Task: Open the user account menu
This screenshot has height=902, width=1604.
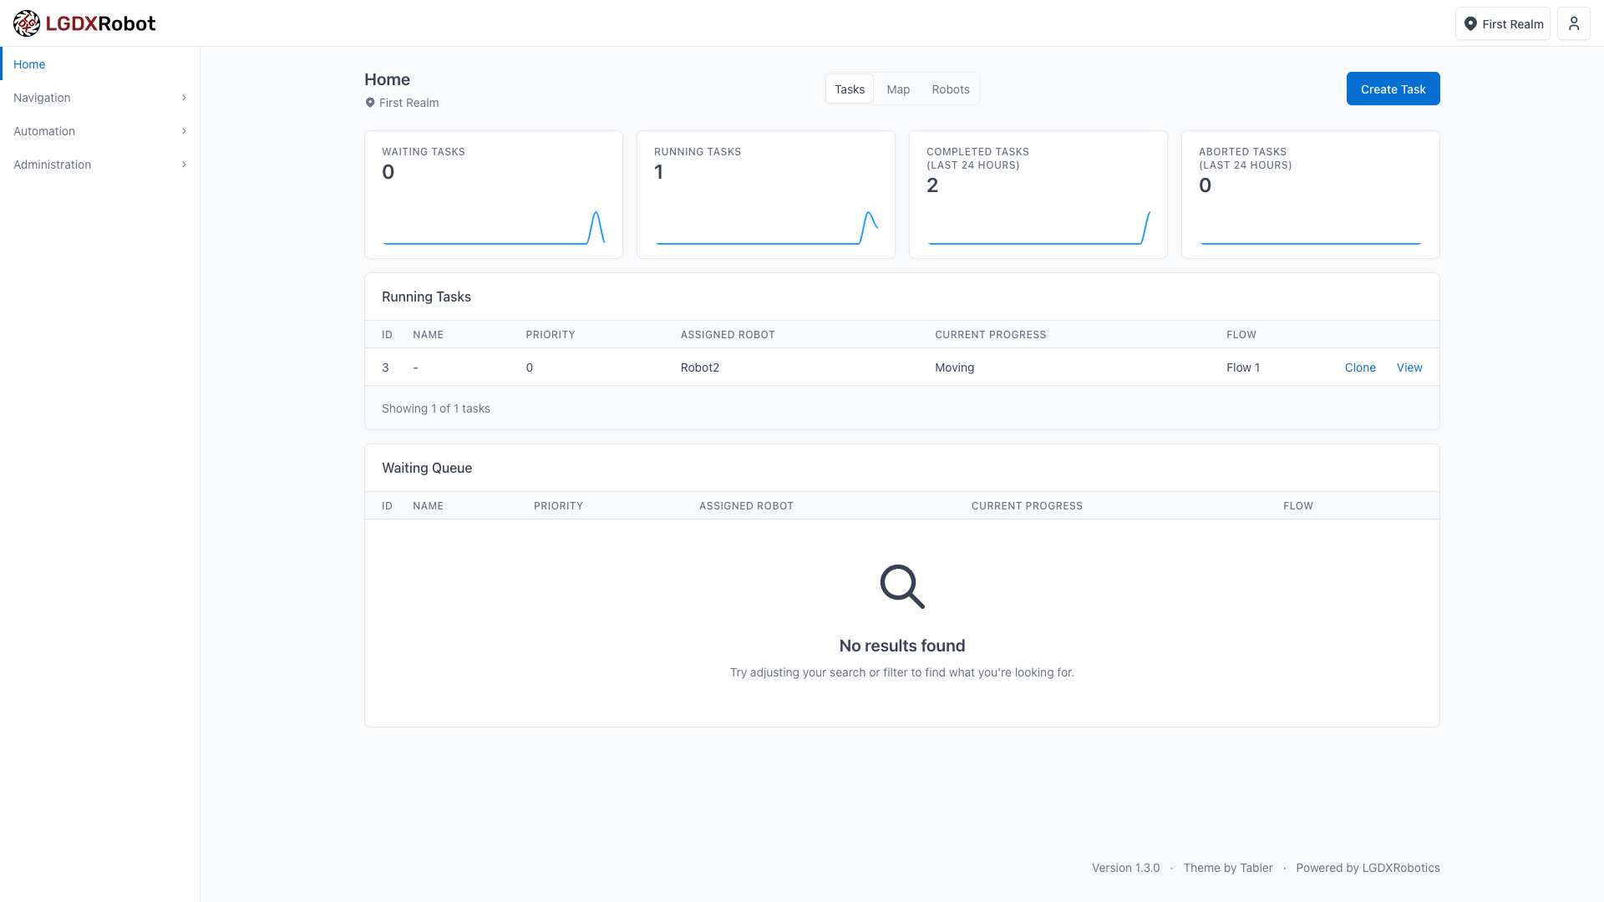Action: point(1573,23)
